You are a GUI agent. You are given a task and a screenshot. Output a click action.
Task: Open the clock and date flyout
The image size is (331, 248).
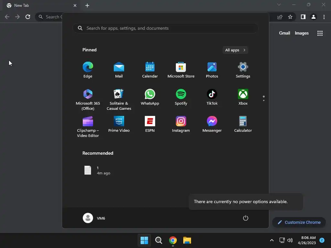click(307, 240)
